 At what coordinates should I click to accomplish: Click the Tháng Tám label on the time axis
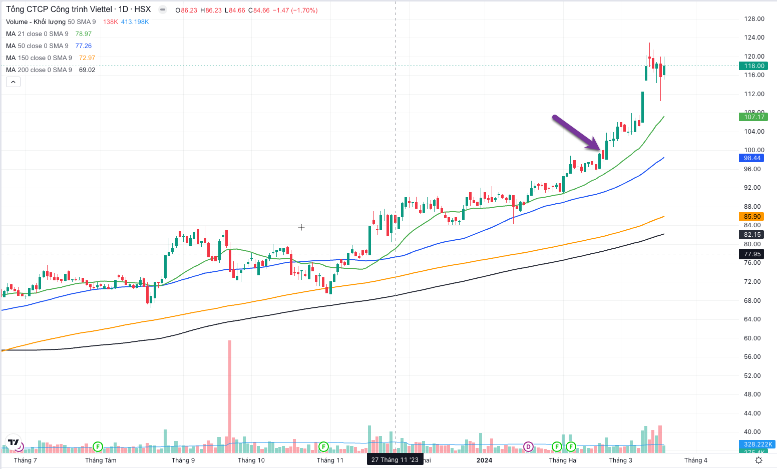tap(101, 460)
